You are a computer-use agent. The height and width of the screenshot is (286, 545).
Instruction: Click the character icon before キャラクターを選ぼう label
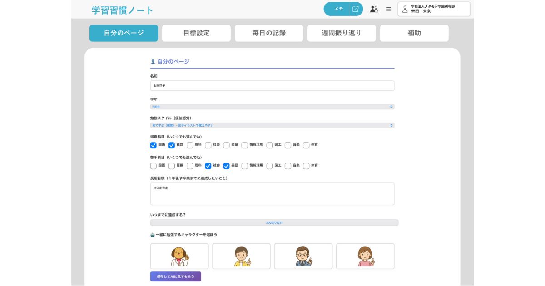pyautogui.click(x=152, y=234)
